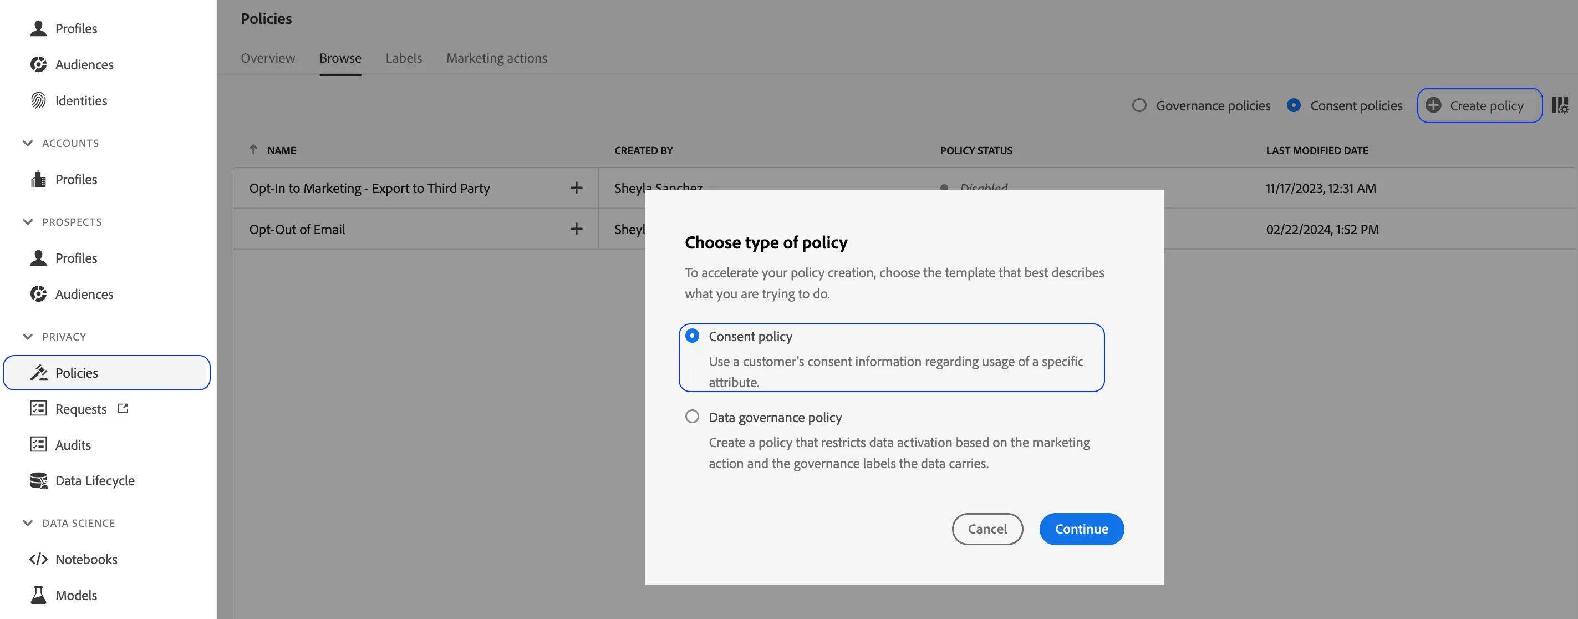Collapse the DATA SCIENCE section chevron
Image resolution: width=1578 pixels, height=619 pixels.
[28, 523]
